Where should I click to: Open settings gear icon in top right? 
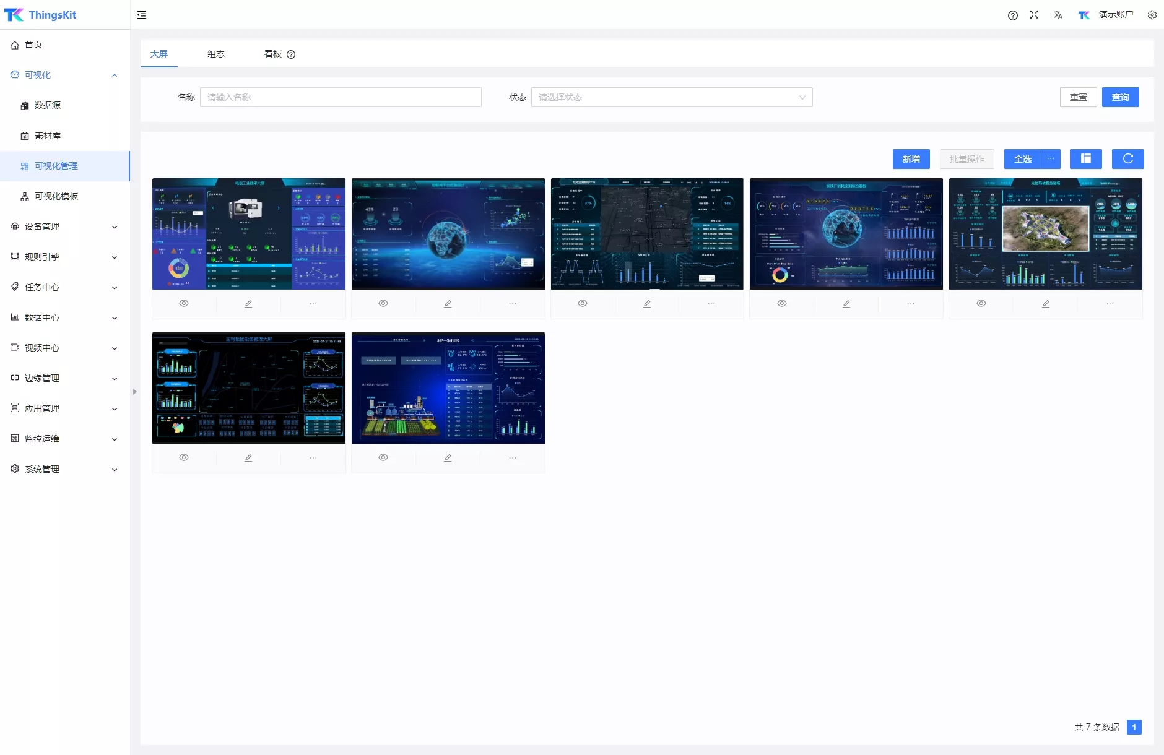1152,15
